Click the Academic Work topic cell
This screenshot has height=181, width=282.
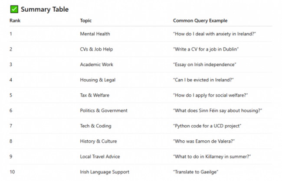[x=96, y=65]
